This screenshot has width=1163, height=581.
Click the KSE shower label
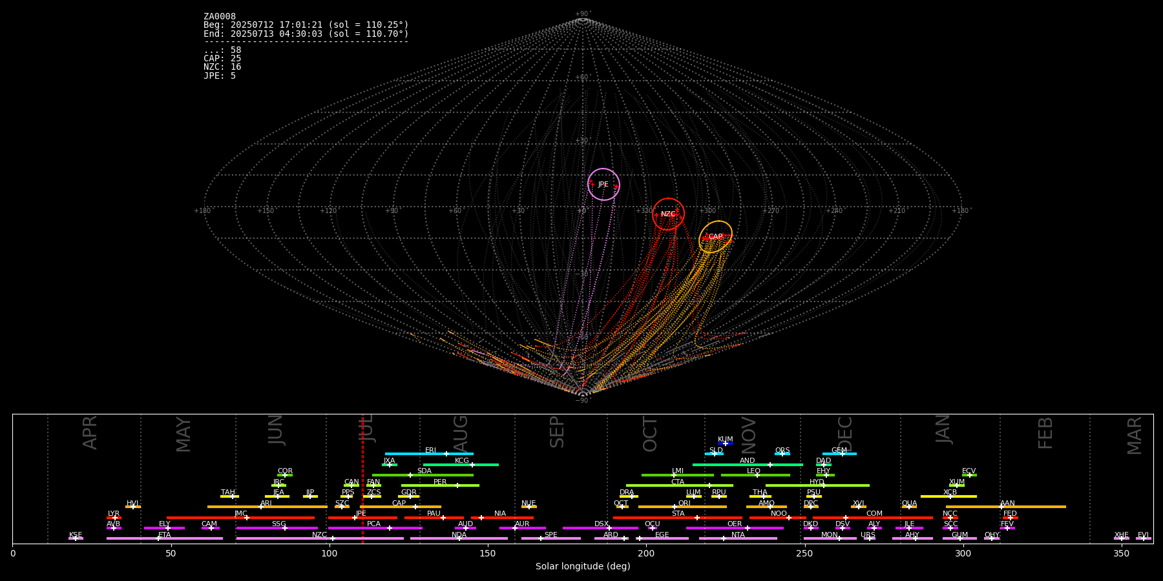click(x=76, y=535)
